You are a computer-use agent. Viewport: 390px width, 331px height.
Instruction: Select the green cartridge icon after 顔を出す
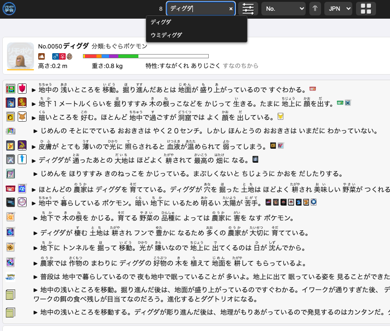point(340,103)
